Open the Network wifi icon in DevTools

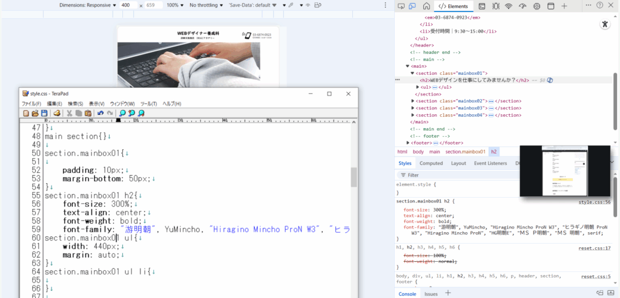[509, 6]
